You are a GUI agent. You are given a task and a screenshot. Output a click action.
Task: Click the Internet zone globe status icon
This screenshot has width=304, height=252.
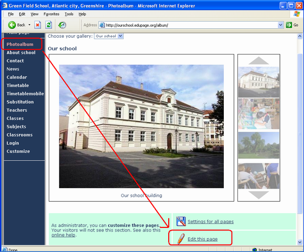pyautogui.click(x=255, y=250)
